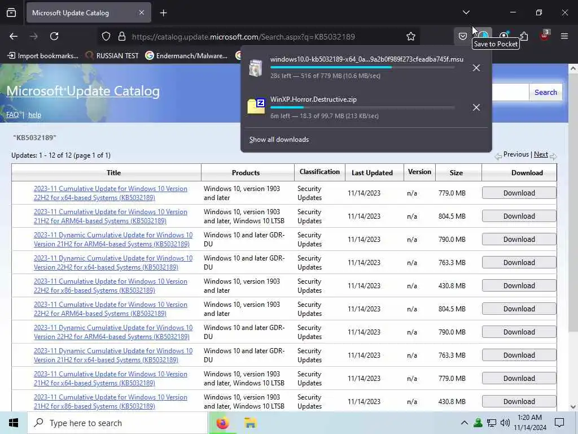Click the catalog Search button
578x434 pixels.
[546, 92]
